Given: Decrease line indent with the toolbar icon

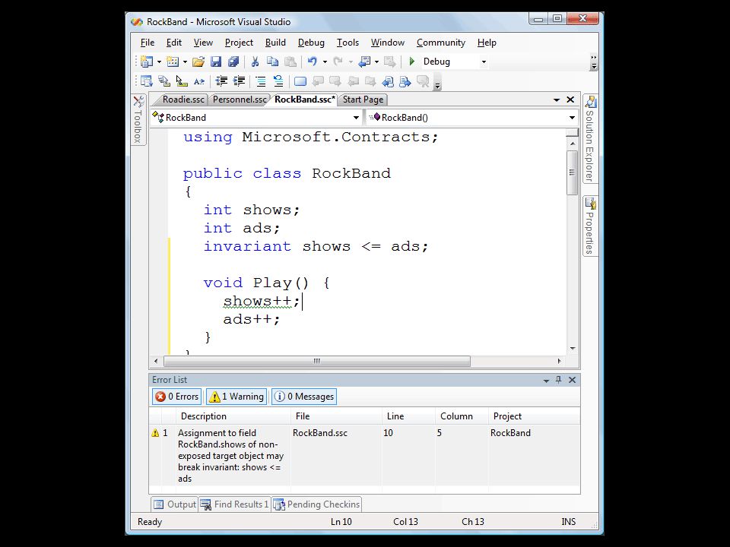Looking at the screenshot, I should click(221, 82).
